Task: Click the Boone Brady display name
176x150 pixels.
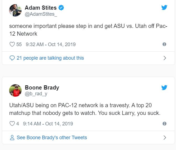Action: [x=42, y=88]
